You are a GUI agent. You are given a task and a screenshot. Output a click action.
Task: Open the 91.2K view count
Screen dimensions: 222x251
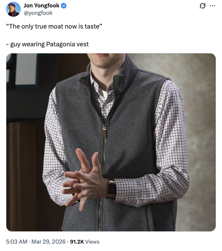77,242
